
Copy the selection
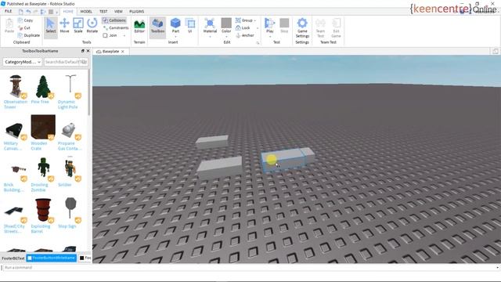[x=26, y=20]
